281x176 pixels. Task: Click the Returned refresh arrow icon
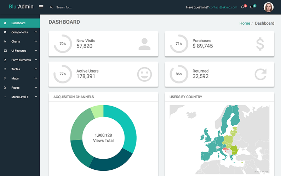pyautogui.click(x=260, y=74)
